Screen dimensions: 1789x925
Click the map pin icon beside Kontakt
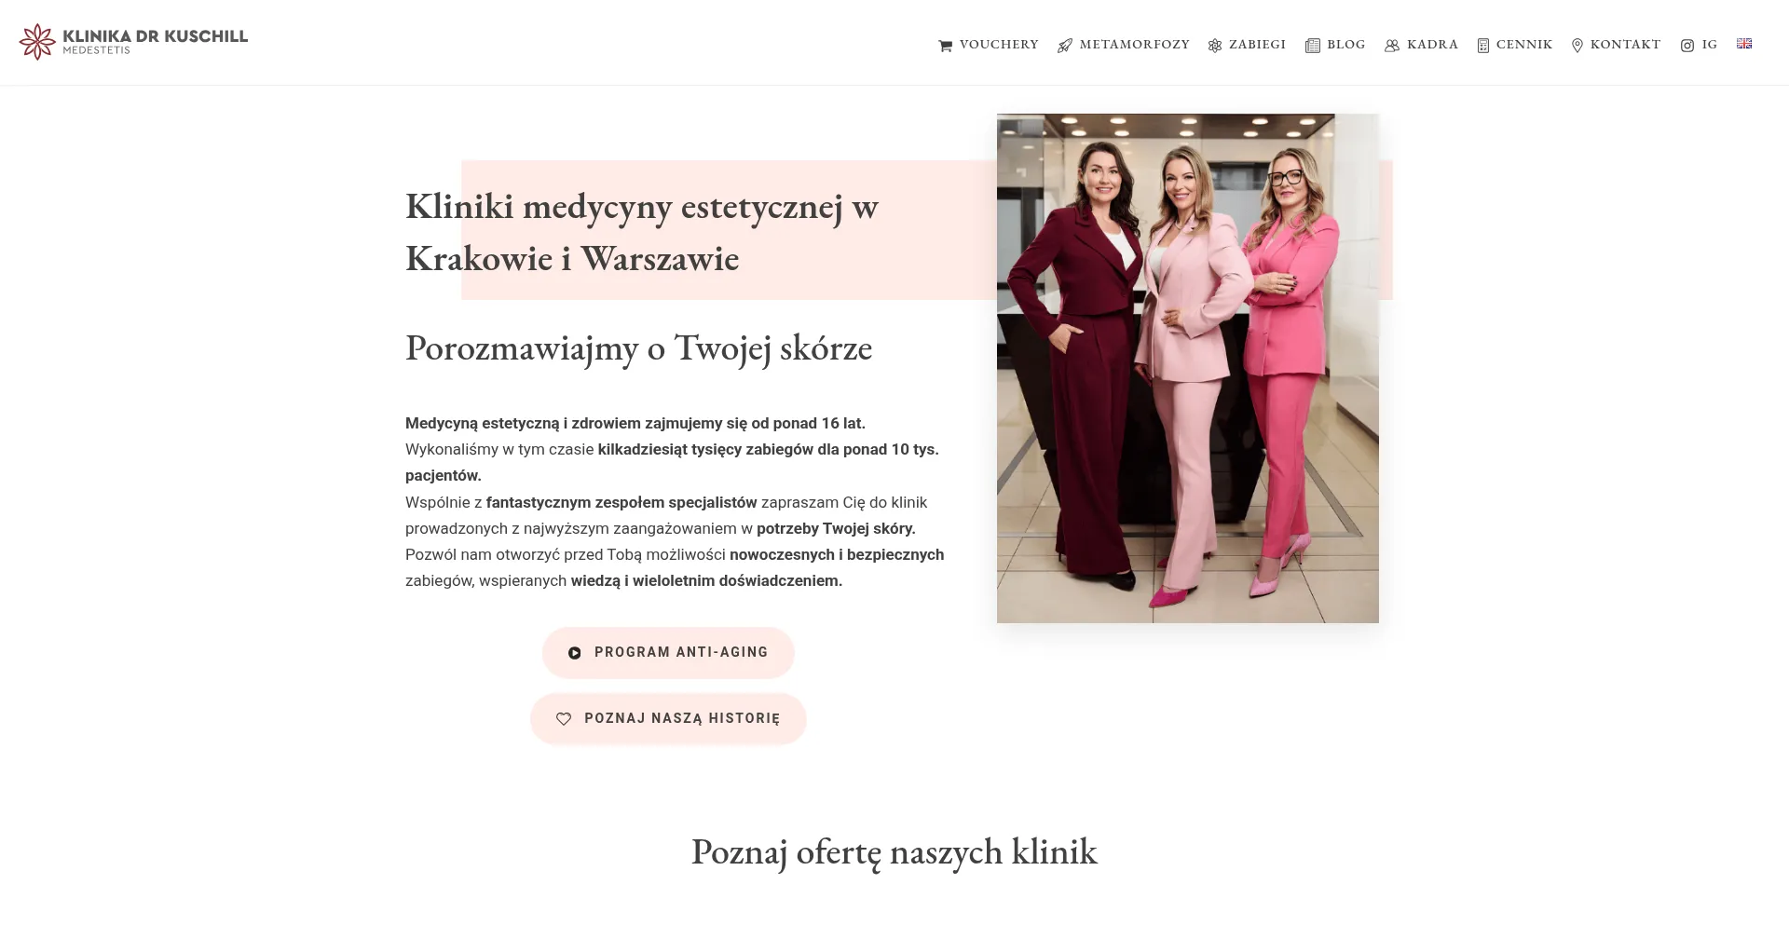(x=1577, y=46)
